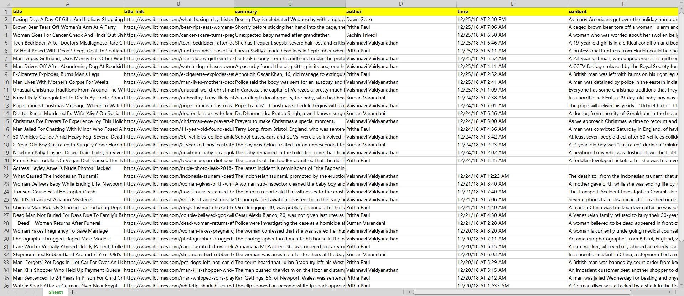Click the 'summary' header cell
The width and height of the screenshot is (684, 296).
pos(290,11)
